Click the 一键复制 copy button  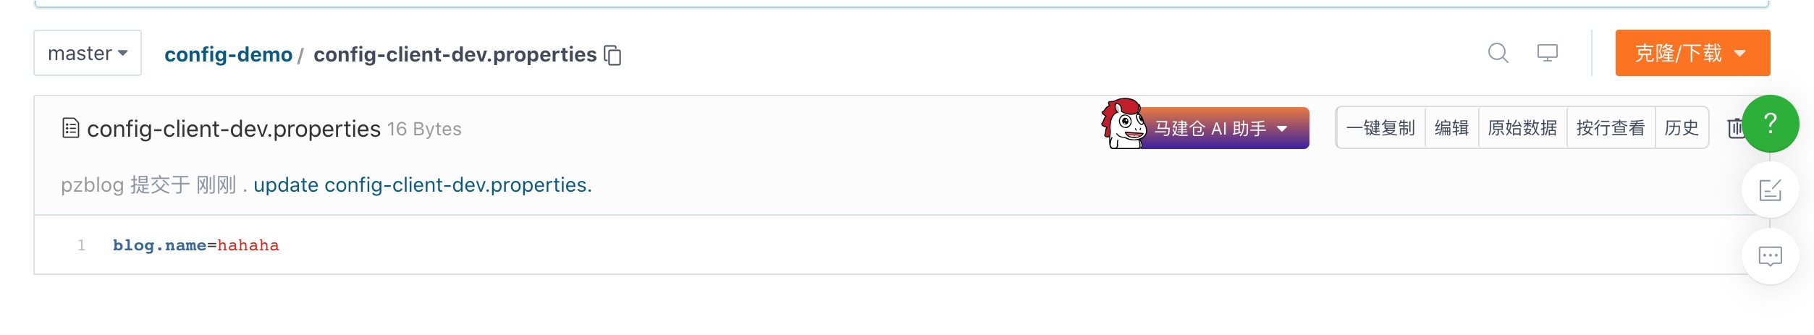(1380, 128)
